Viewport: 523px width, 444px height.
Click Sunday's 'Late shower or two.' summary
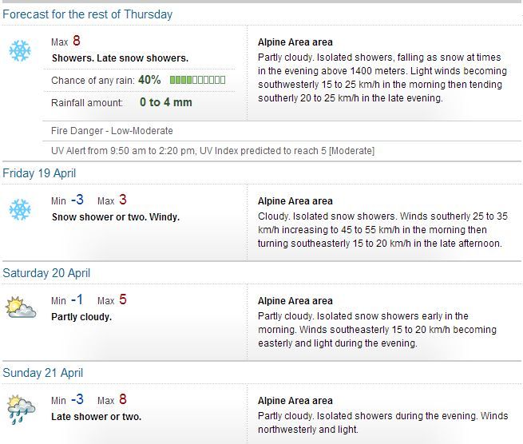pyautogui.click(x=97, y=417)
